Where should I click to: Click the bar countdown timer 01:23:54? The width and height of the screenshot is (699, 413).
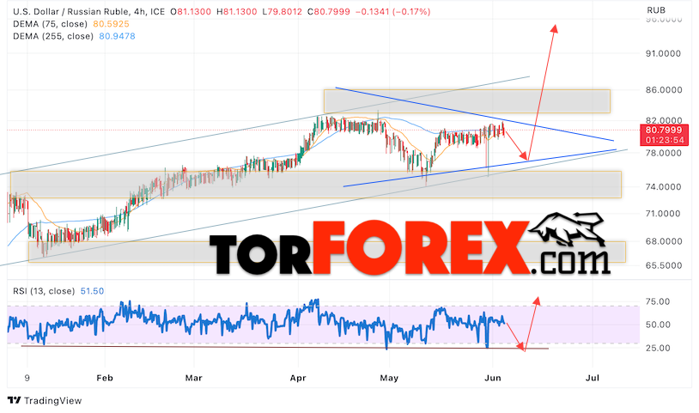(x=664, y=140)
